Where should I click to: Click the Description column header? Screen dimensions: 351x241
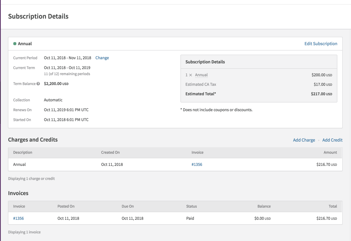click(x=23, y=152)
